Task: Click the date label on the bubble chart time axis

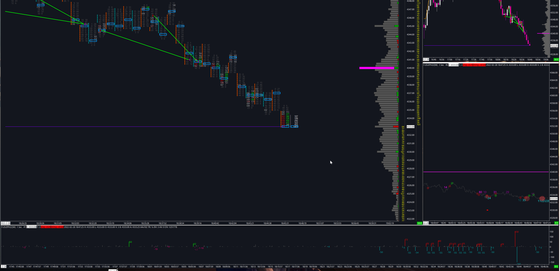Action: click(x=426, y=223)
